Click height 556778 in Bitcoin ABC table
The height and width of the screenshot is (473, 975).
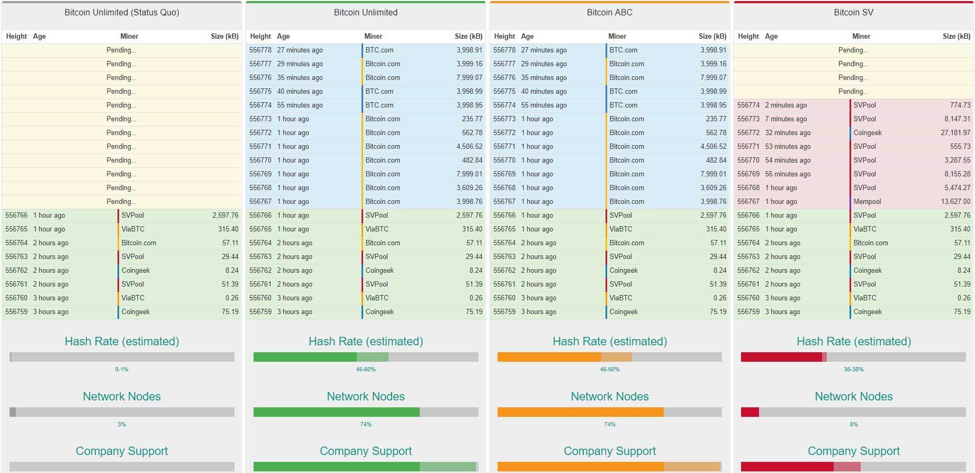504,50
